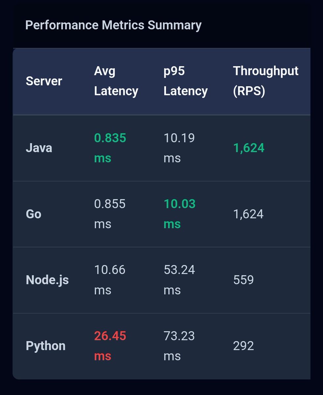The width and height of the screenshot is (323, 395).
Task: Select Java's green 1,624 throughput value
Action: click(x=249, y=148)
